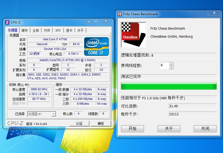Image resolution: width=223 pixels, height=153 pixels.
Task: Click the codename value Haswell
Action: (x=42, y=44)
